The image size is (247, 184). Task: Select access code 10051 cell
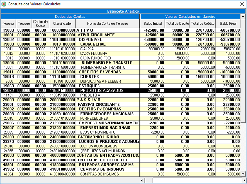tap(8, 68)
